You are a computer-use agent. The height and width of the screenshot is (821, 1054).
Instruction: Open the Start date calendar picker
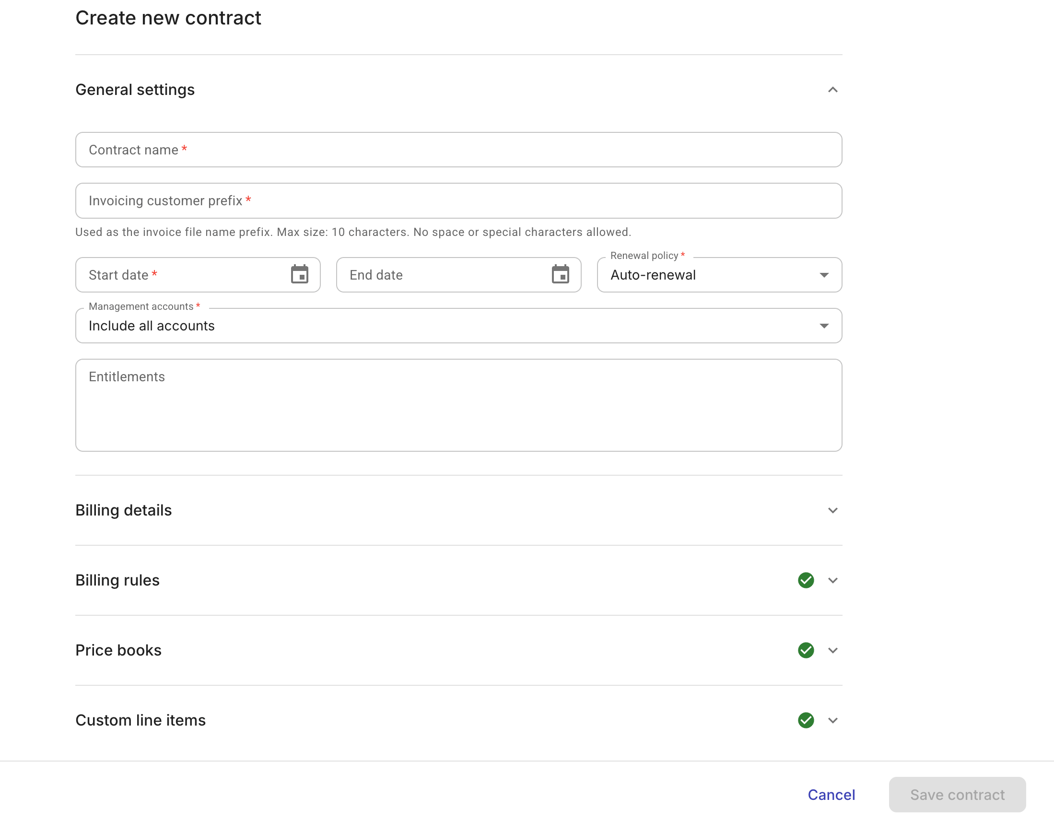point(299,275)
